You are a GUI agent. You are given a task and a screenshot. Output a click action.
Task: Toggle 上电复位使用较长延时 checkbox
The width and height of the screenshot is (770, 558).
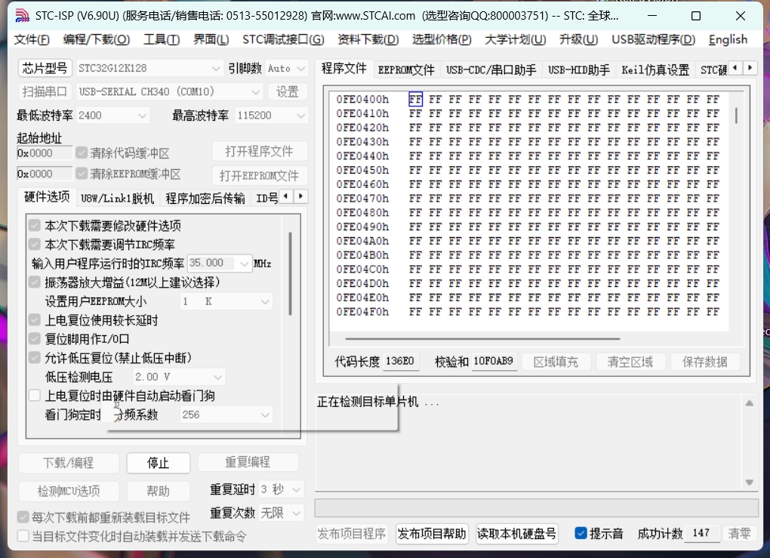pyautogui.click(x=35, y=320)
